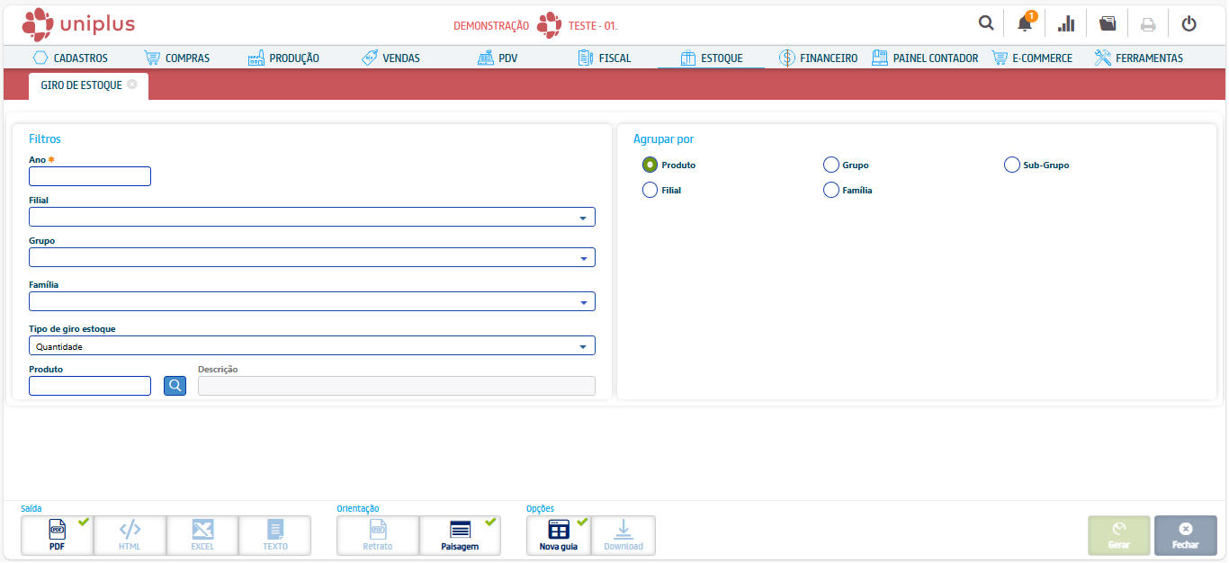The height and width of the screenshot is (563, 1229).
Task: Open the Cadastros menu
Action: click(x=70, y=58)
